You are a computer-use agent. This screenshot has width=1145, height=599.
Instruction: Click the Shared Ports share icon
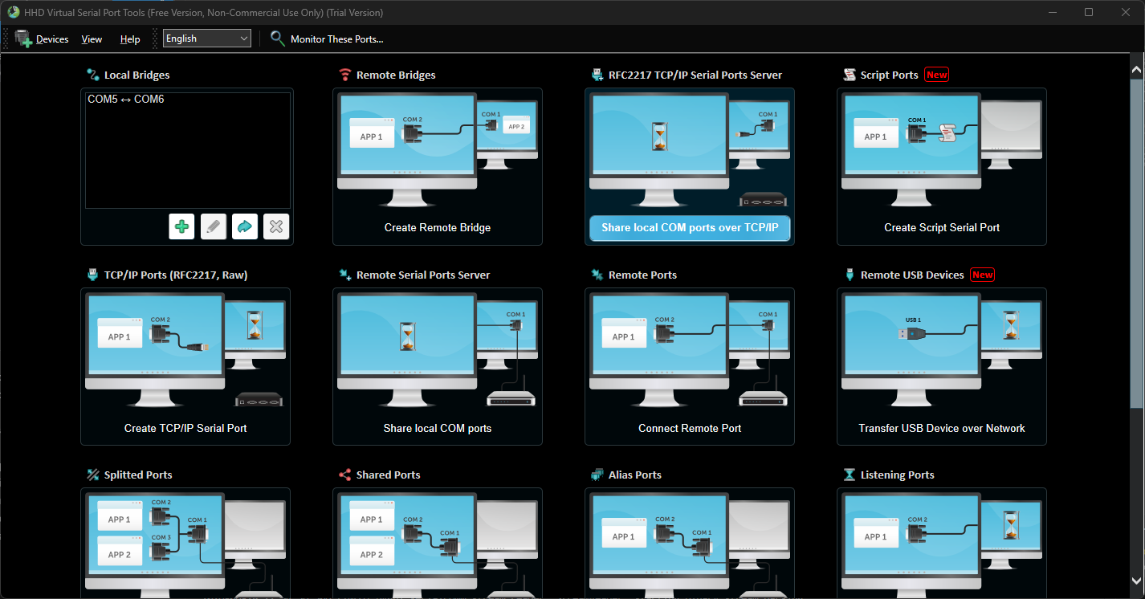(x=345, y=475)
